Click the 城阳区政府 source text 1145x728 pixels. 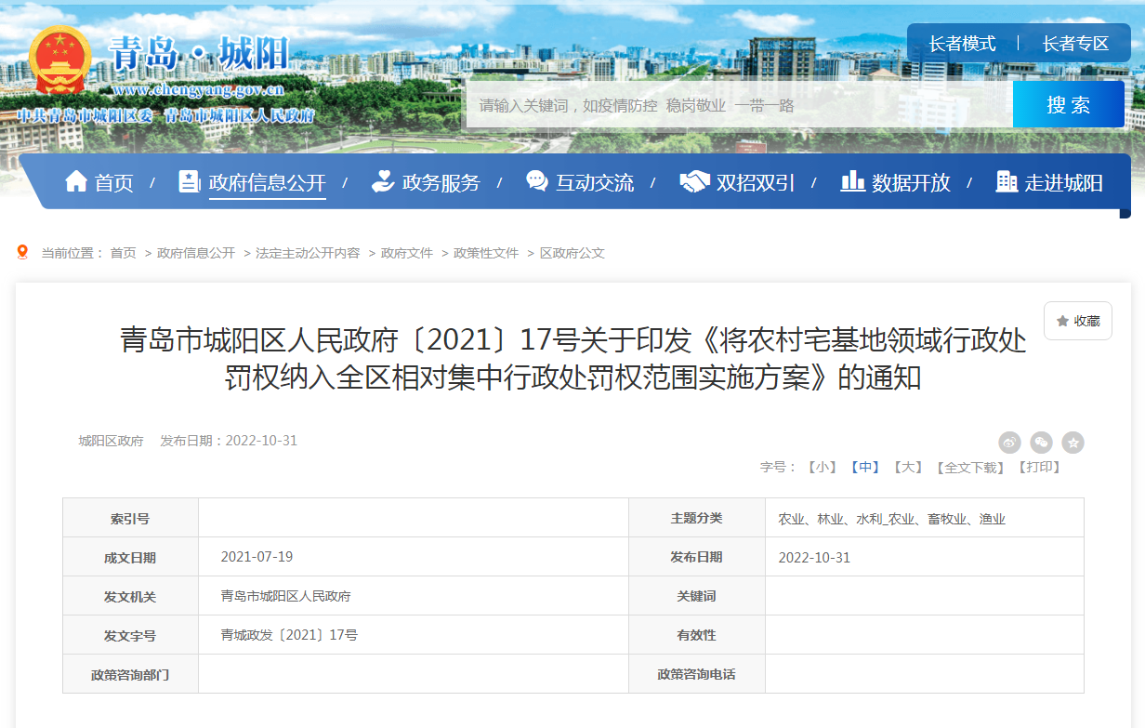pos(111,441)
